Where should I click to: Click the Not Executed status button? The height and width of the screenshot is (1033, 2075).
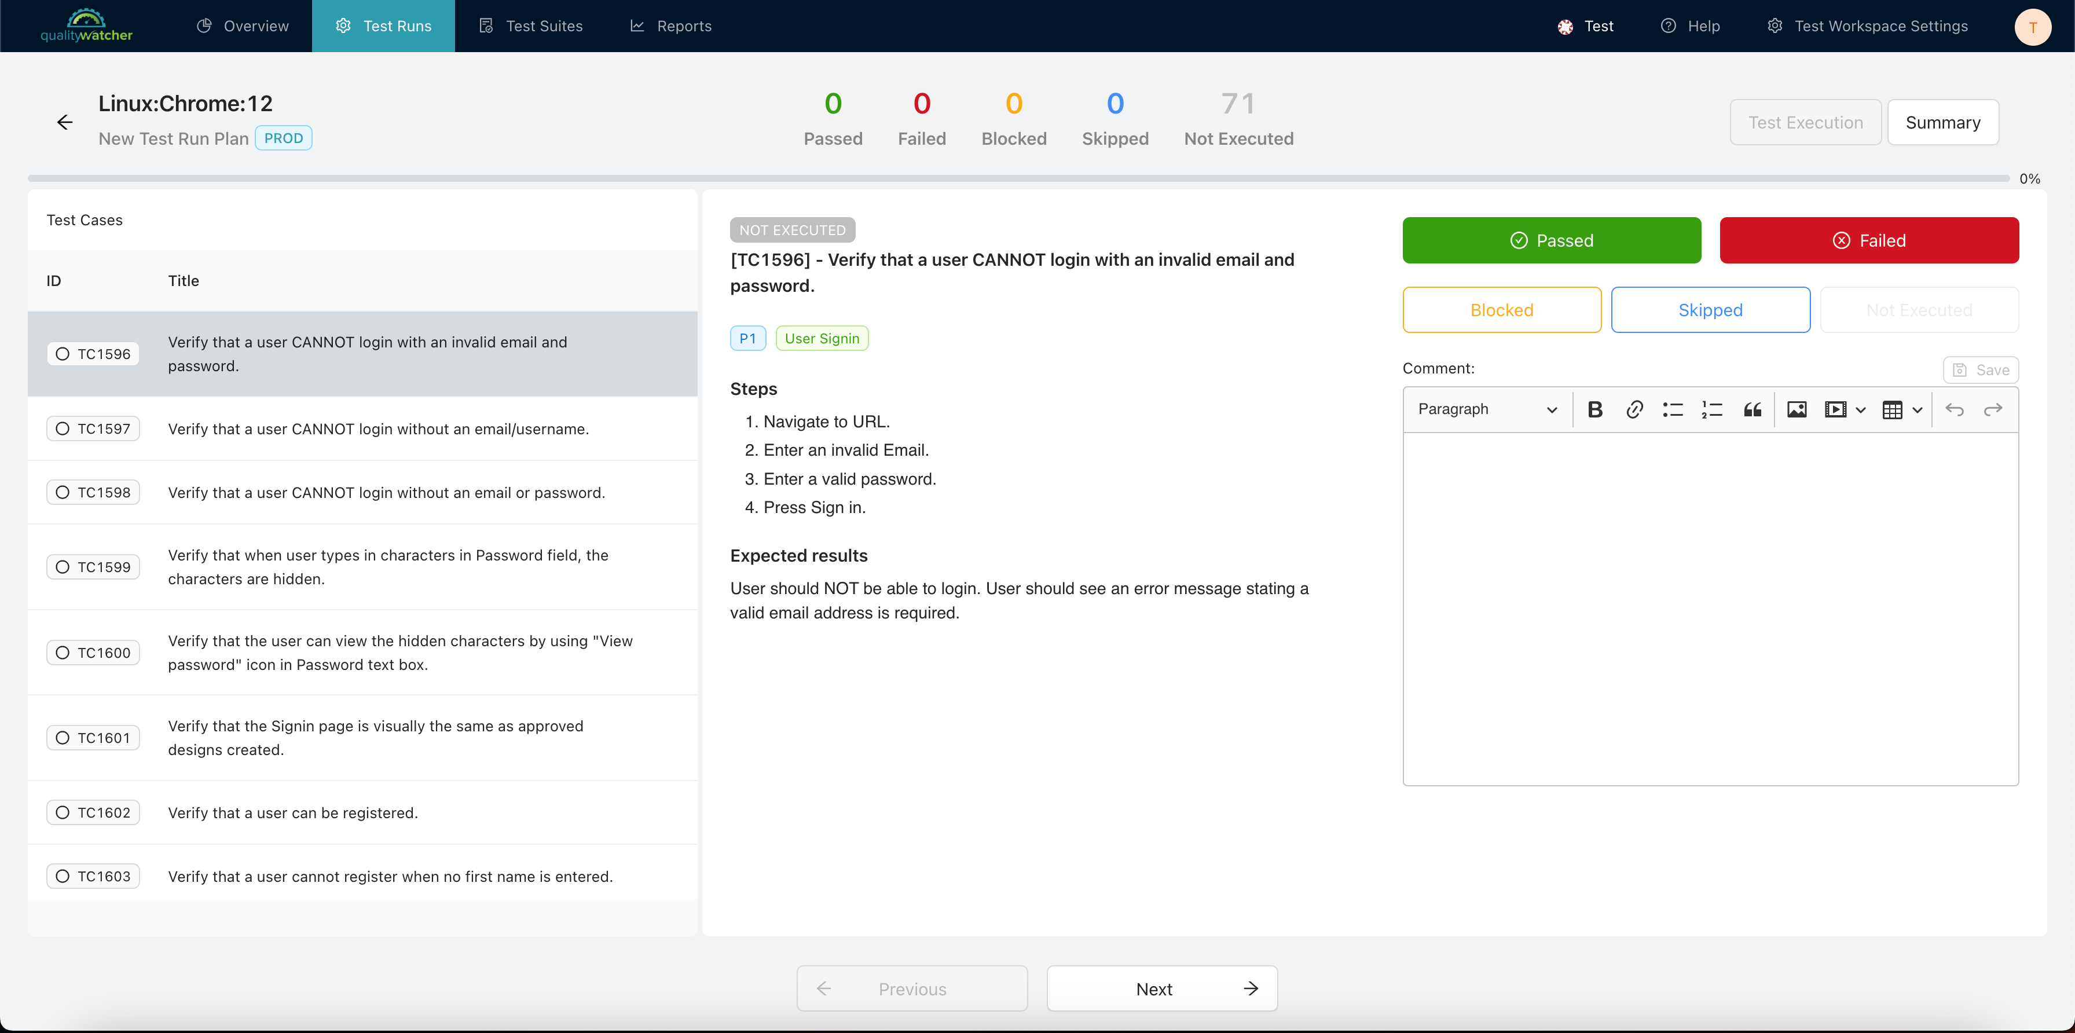tap(1919, 310)
